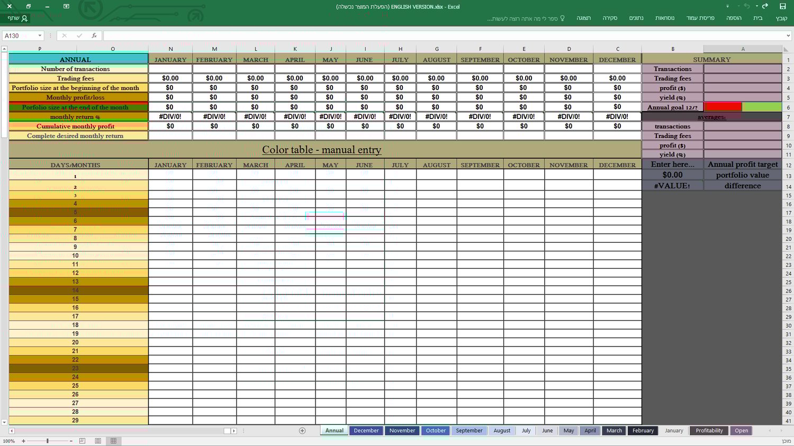Image resolution: width=794 pixels, height=446 pixels.
Task: Switch to the May sheet tab
Action: point(569,431)
